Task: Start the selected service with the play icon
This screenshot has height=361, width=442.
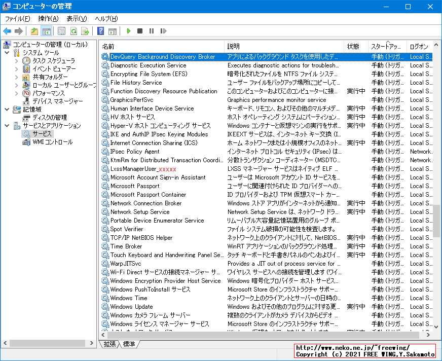Action: coord(128,31)
